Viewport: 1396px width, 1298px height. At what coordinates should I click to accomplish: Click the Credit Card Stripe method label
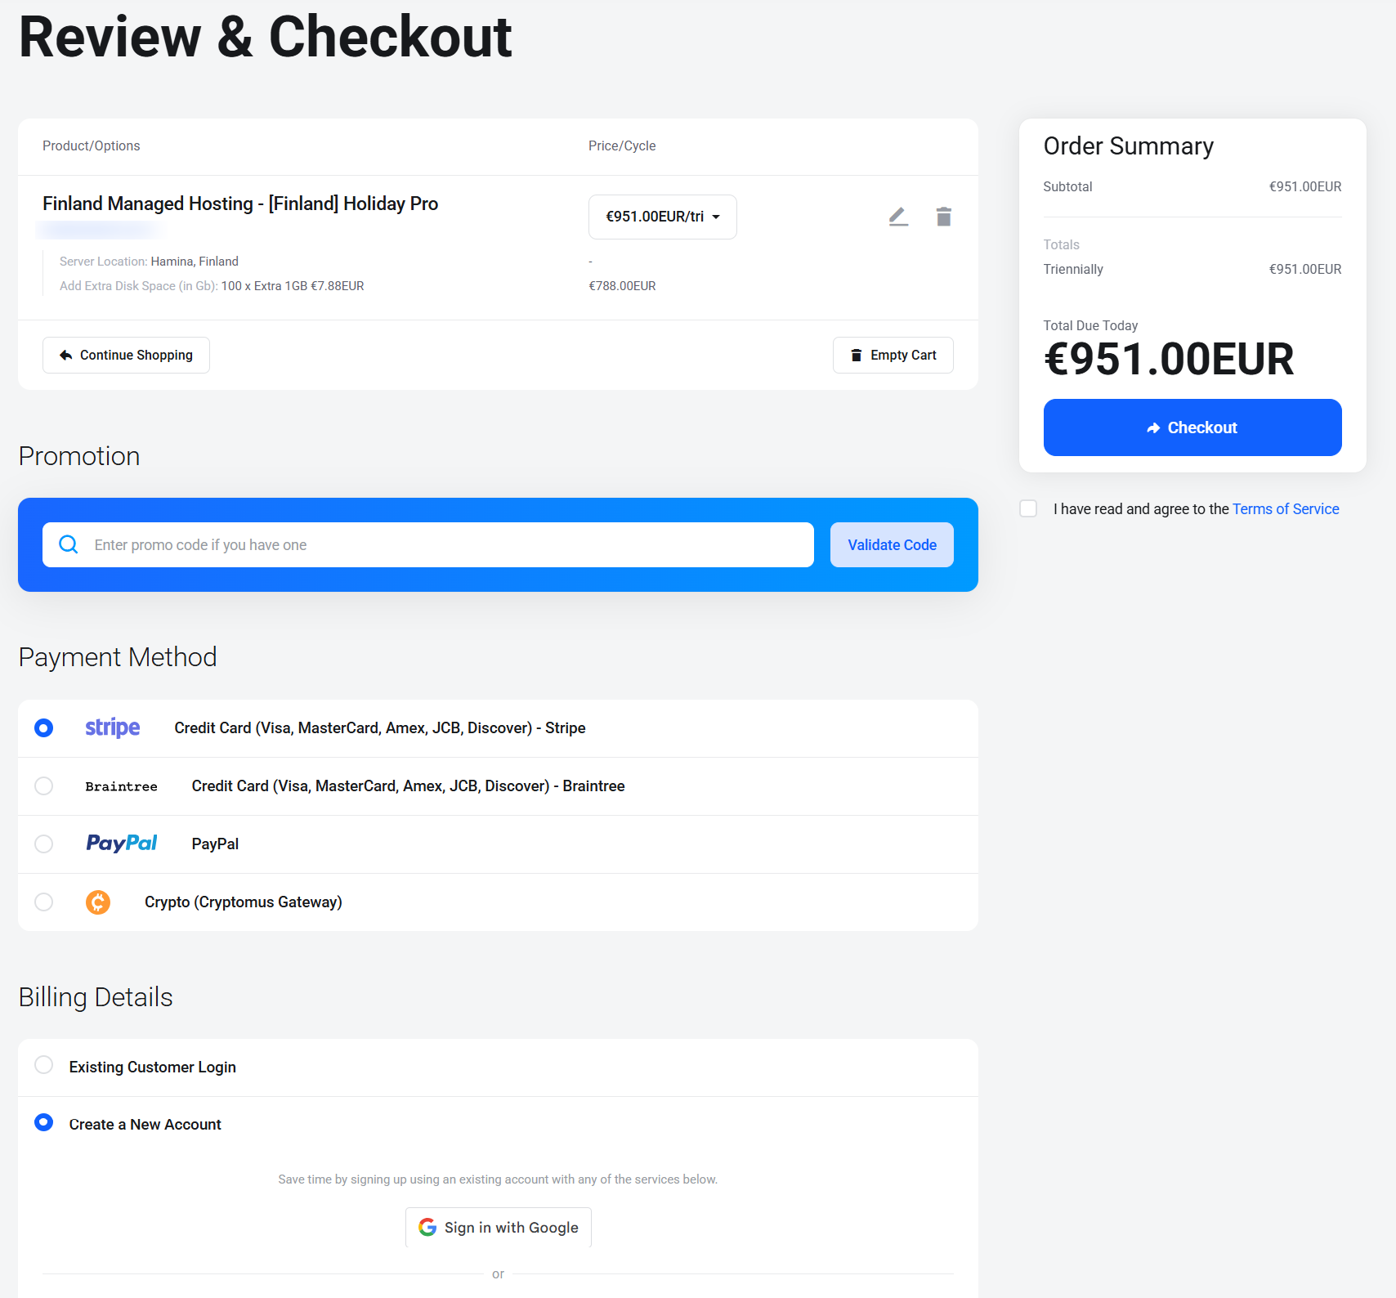coord(380,727)
